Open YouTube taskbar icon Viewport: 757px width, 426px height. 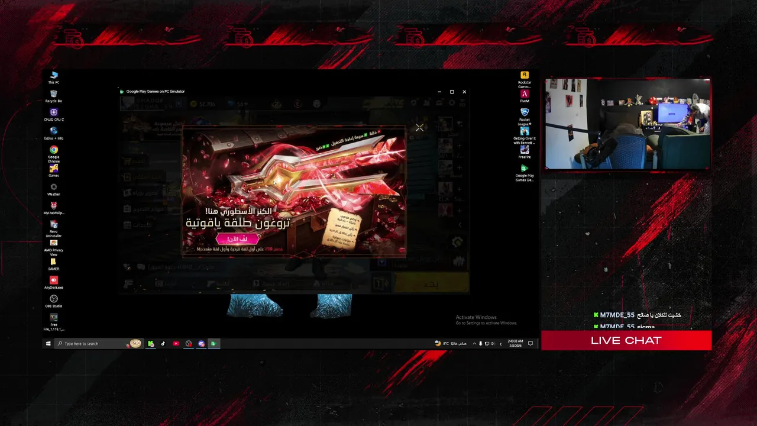pyautogui.click(x=176, y=343)
